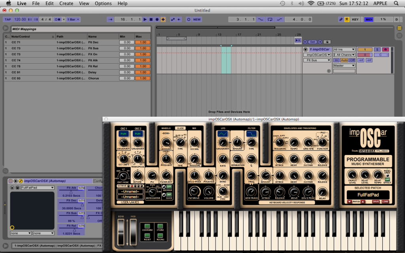The image size is (405, 253).
Task: Click the Punch-In switch
Action: click(x=260, y=19)
